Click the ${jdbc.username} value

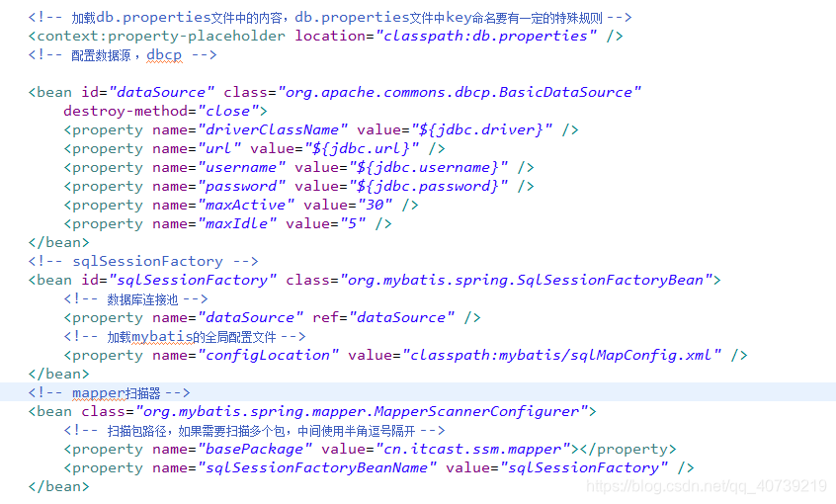[x=428, y=167]
